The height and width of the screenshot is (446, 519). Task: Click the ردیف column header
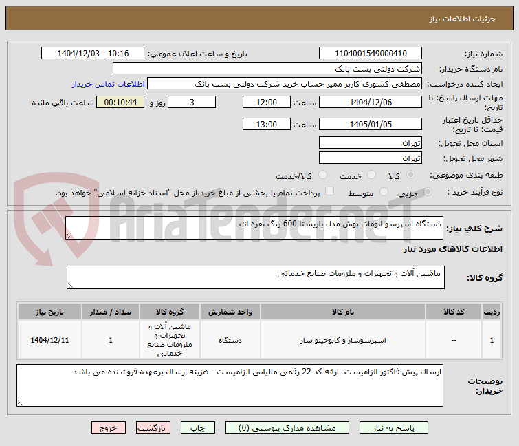point(492,312)
